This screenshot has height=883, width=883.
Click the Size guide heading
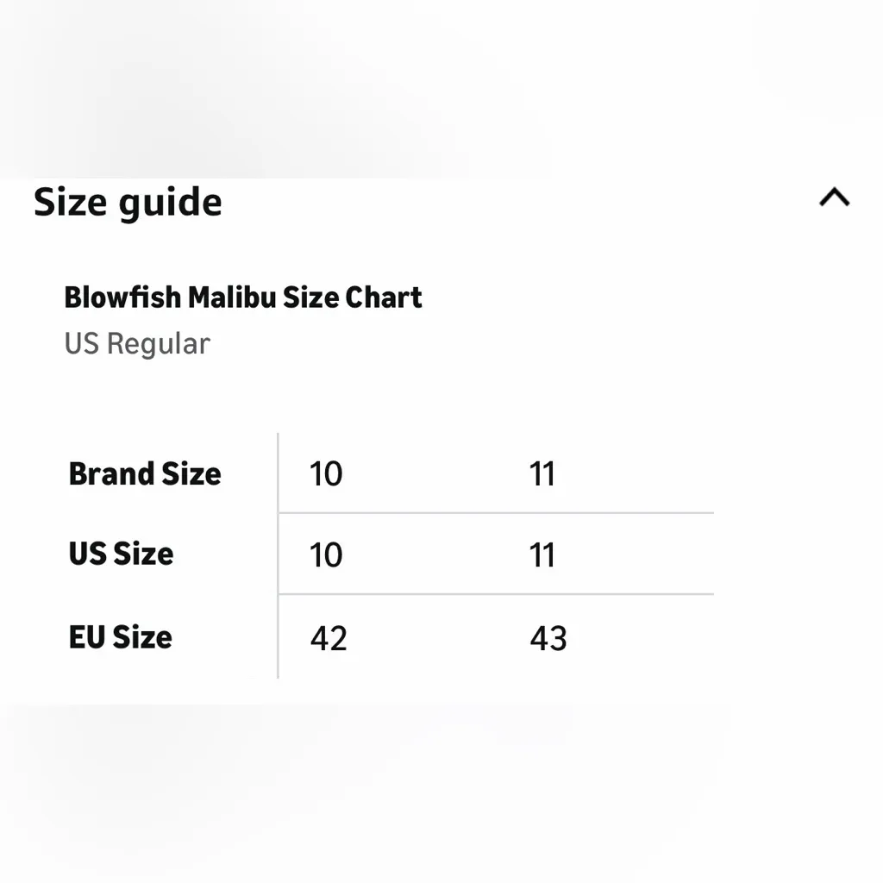click(128, 203)
